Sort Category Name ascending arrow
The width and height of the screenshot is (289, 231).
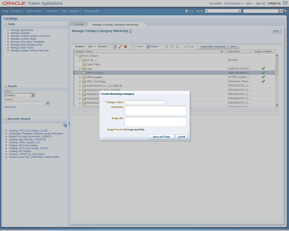221,51
